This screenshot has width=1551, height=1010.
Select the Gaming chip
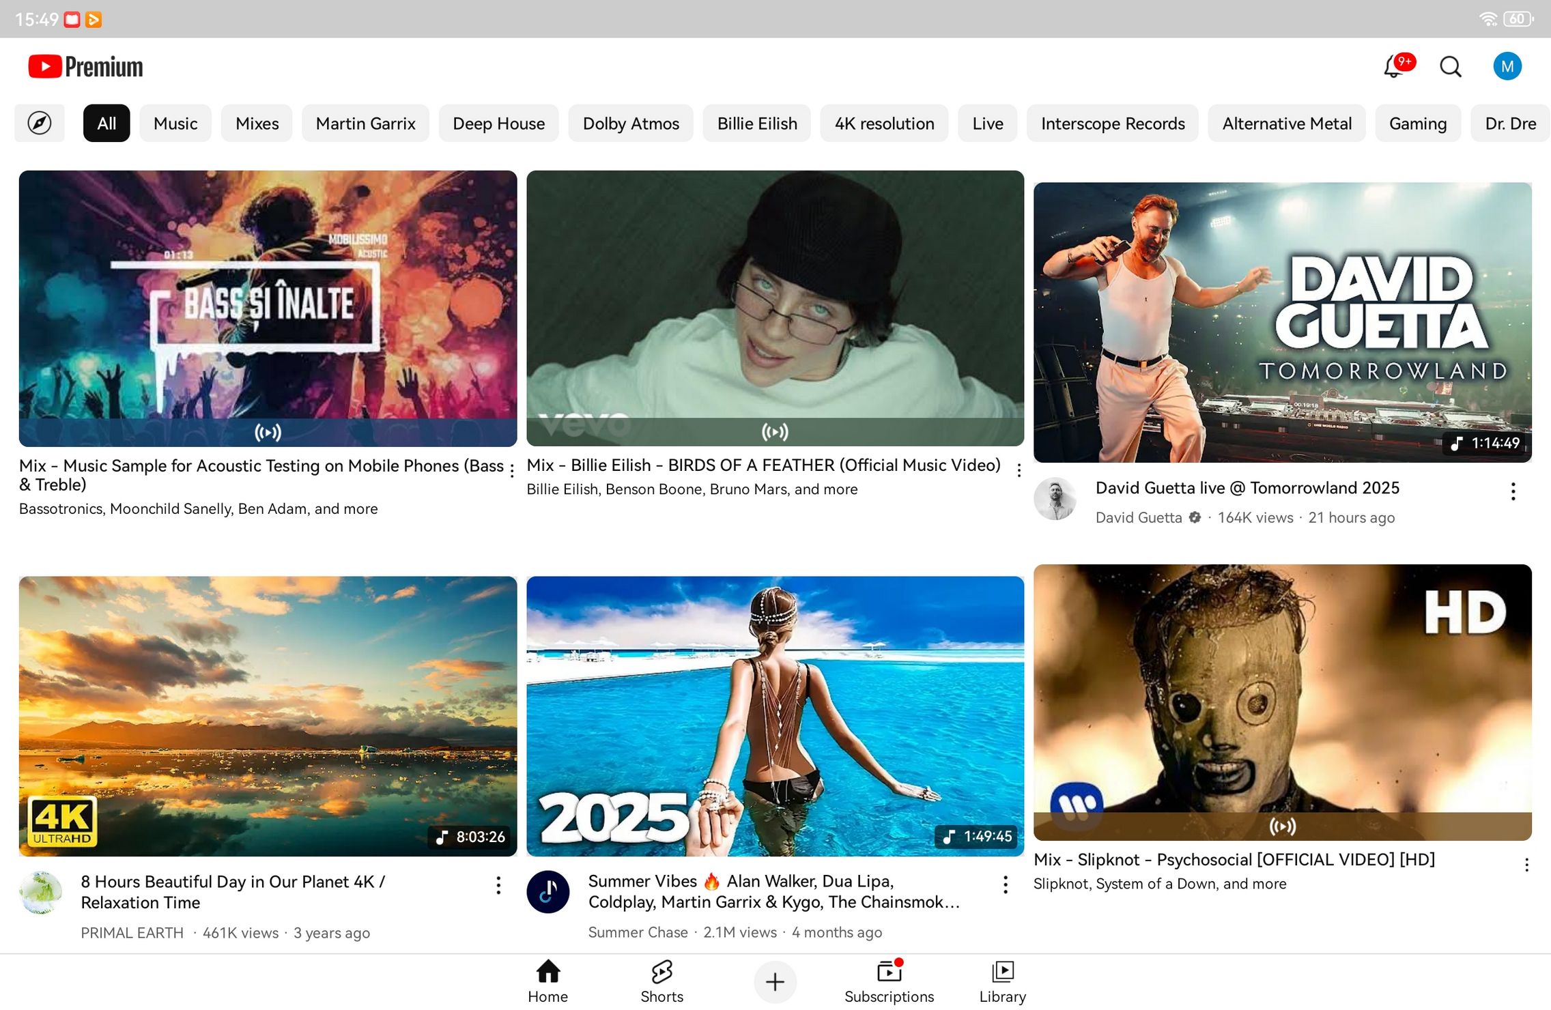click(1418, 124)
